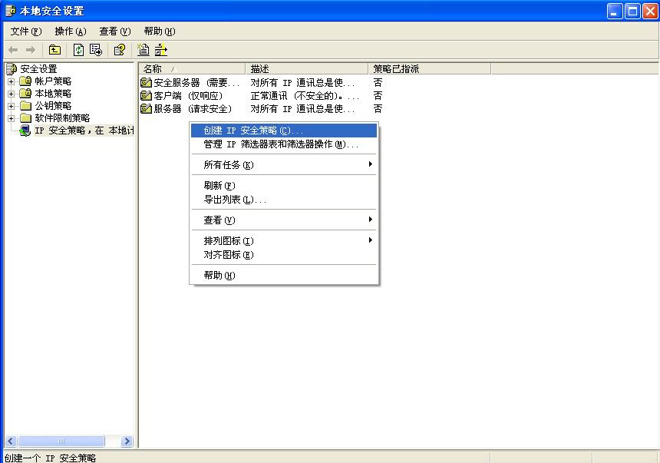This screenshot has width=660, height=463.
Task: Open the 所有任务(K) submenu
Action: (284, 165)
